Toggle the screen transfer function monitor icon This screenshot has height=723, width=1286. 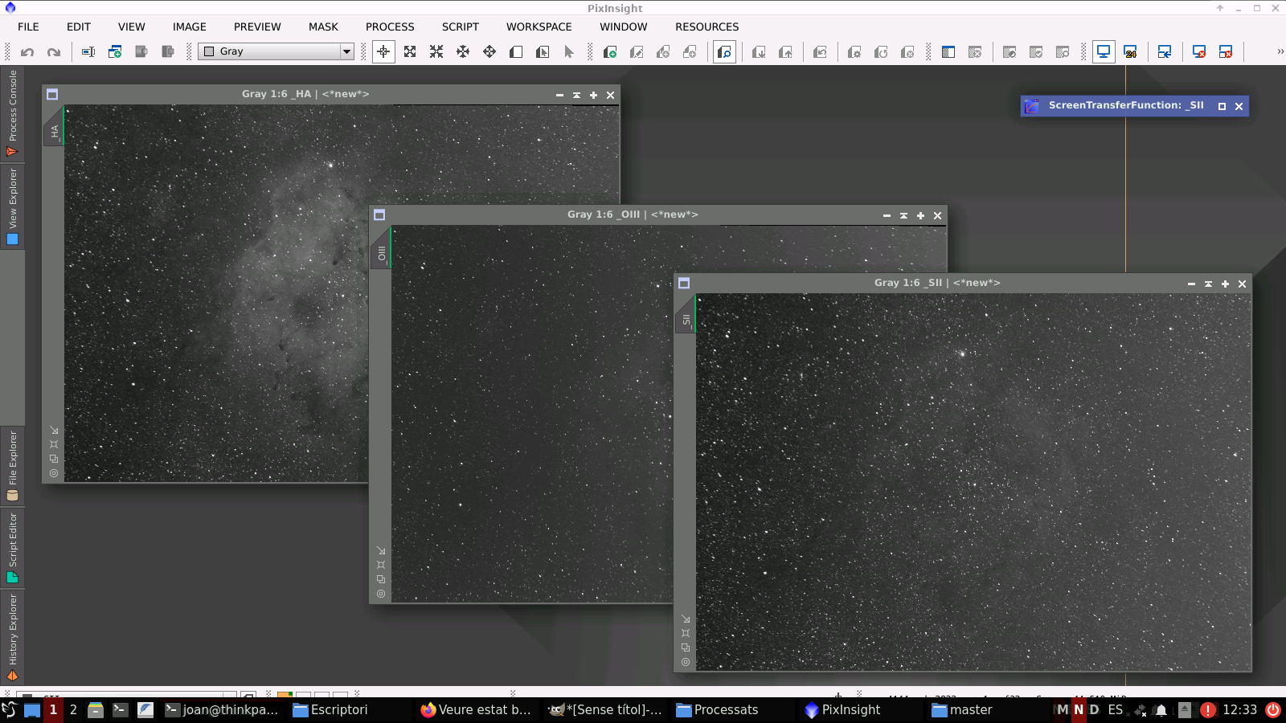point(1103,51)
